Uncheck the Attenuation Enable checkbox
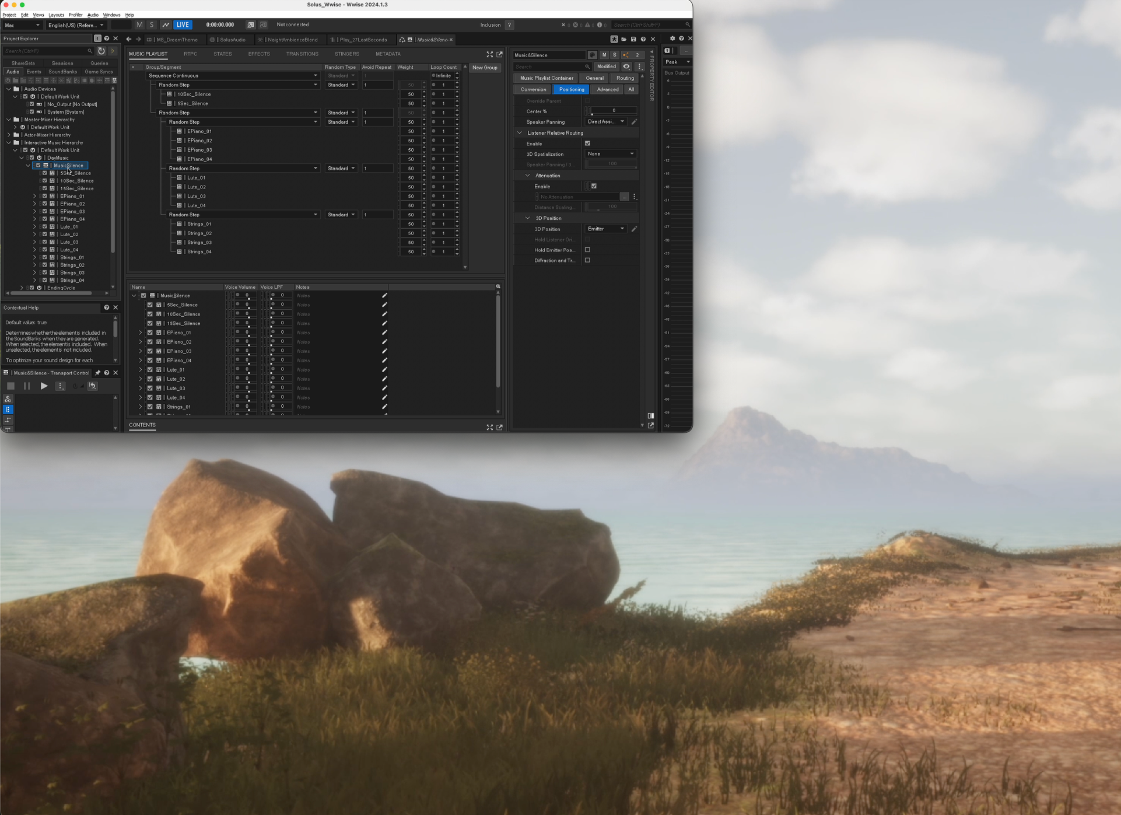 [594, 186]
